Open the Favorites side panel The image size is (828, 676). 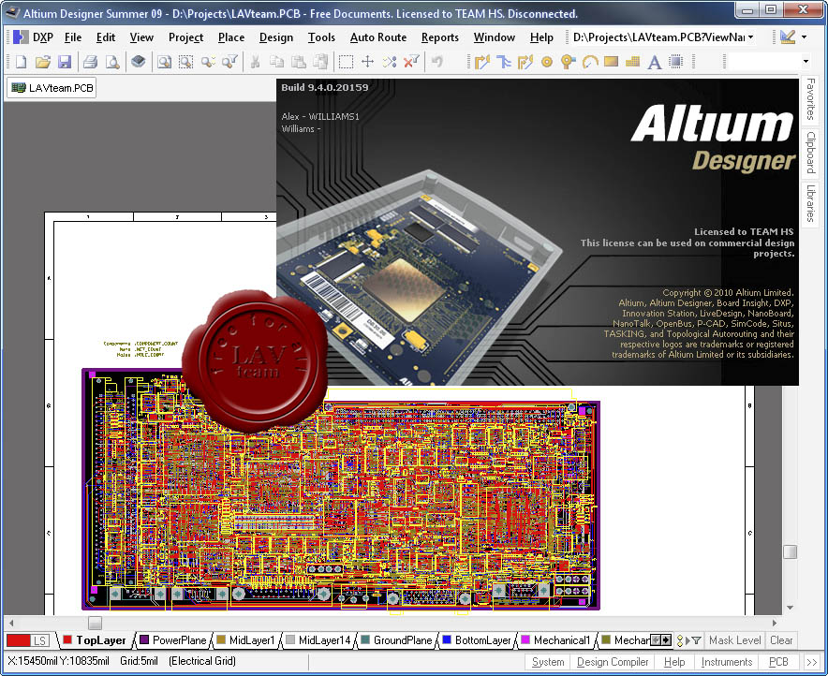tap(810, 98)
